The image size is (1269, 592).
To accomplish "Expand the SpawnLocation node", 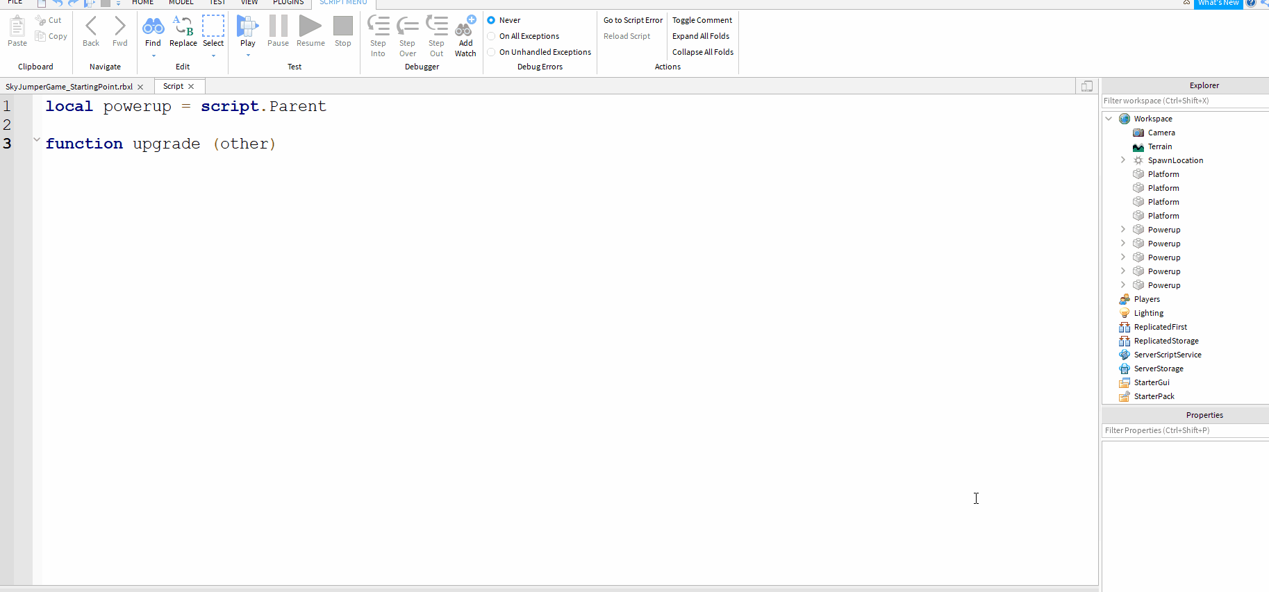I will coord(1123,160).
